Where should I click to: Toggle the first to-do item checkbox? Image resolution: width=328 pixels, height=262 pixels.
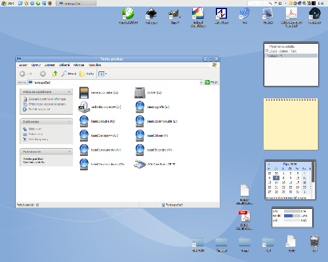266,51
